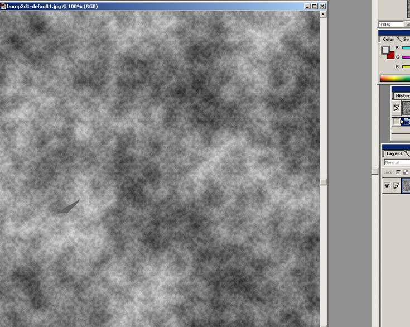The width and height of the screenshot is (410, 327).
Task: Switch to the Swatches tab
Action: [406, 39]
